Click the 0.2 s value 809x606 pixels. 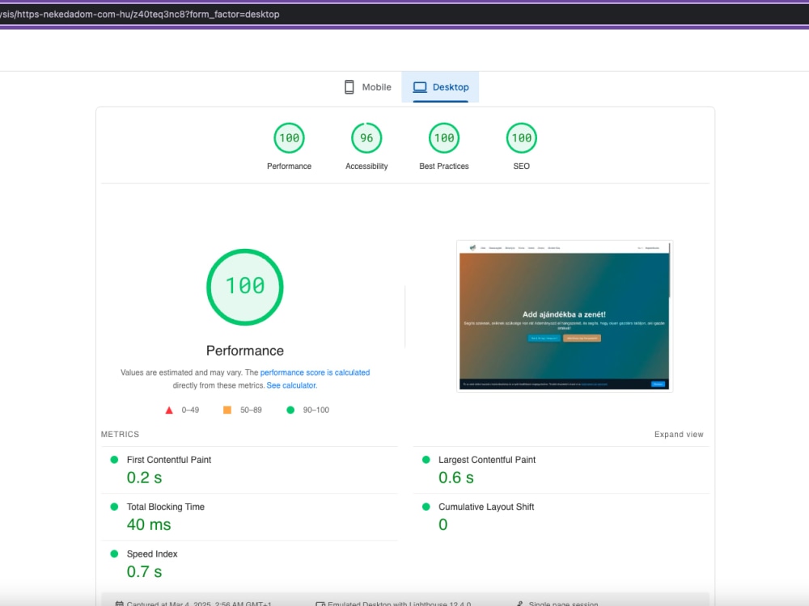click(x=145, y=478)
